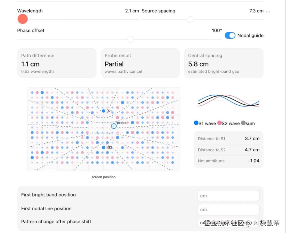Click the blue S1 wave legend dot
This screenshot has width=286, height=233.
tap(196, 123)
